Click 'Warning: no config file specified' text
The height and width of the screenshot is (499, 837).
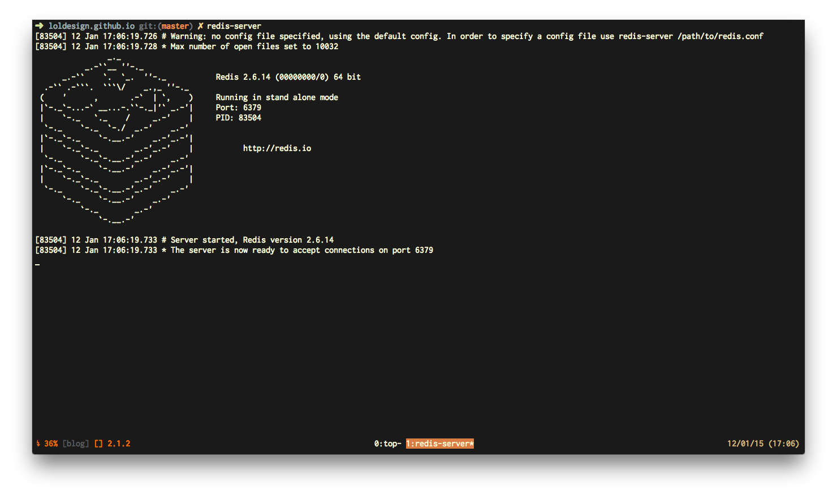pyautogui.click(x=245, y=36)
